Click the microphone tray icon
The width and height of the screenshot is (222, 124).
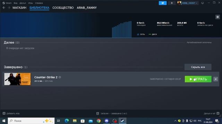click(187, 121)
